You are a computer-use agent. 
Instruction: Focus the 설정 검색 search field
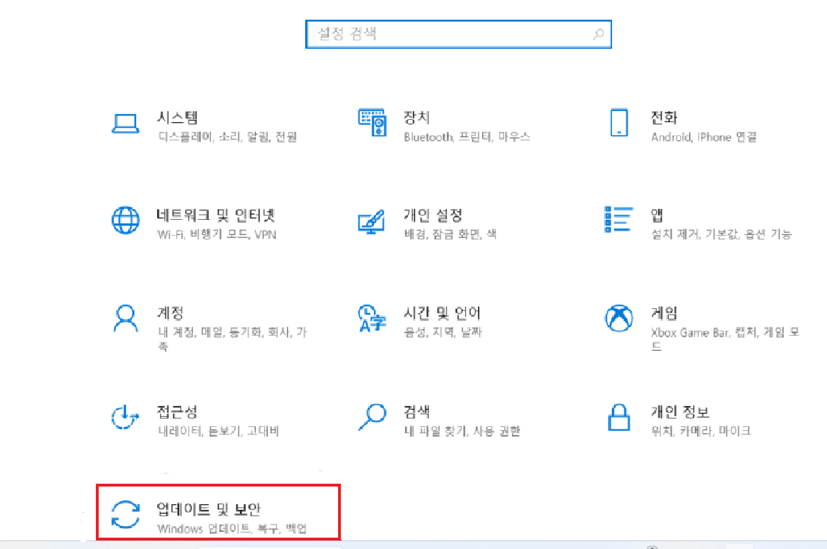pos(458,34)
